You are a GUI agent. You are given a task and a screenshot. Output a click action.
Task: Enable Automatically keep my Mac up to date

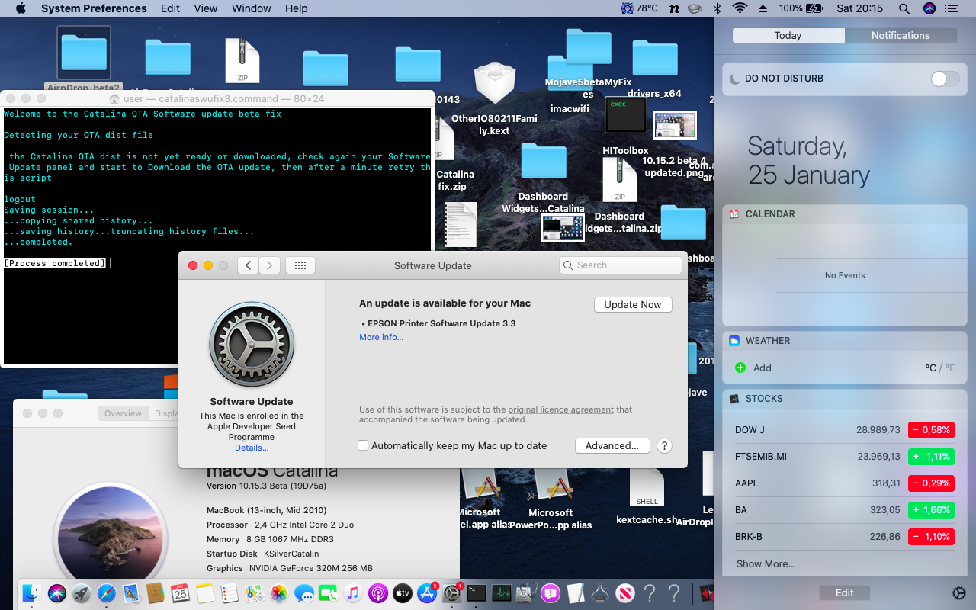[x=363, y=445]
